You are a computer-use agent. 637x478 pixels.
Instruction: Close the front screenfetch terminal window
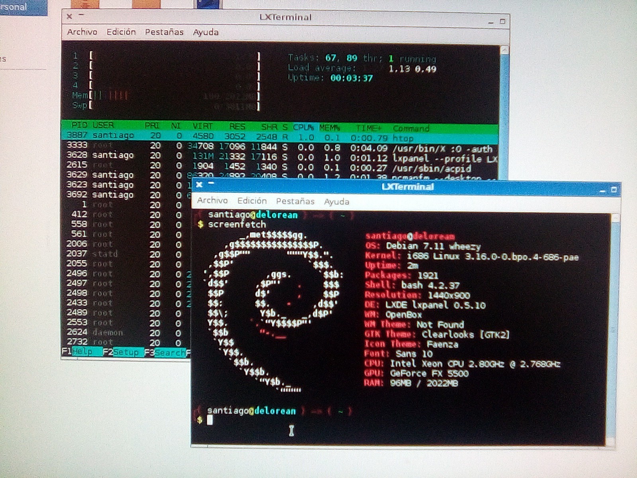(x=199, y=184)
